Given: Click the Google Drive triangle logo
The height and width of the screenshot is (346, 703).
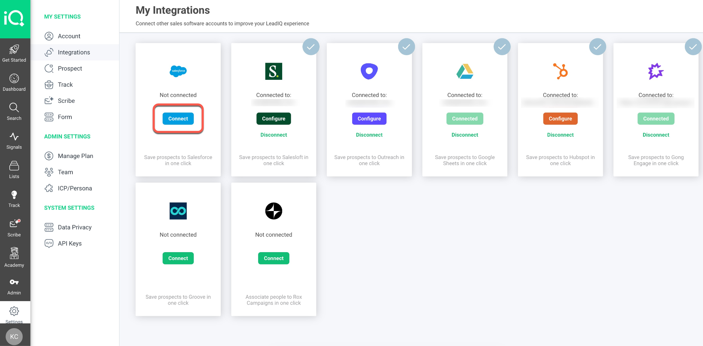Looking at the screenshot, I should click(465, 71).
